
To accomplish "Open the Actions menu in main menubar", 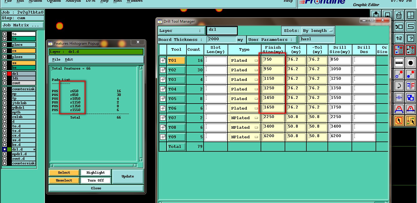I will pos(35,1).
